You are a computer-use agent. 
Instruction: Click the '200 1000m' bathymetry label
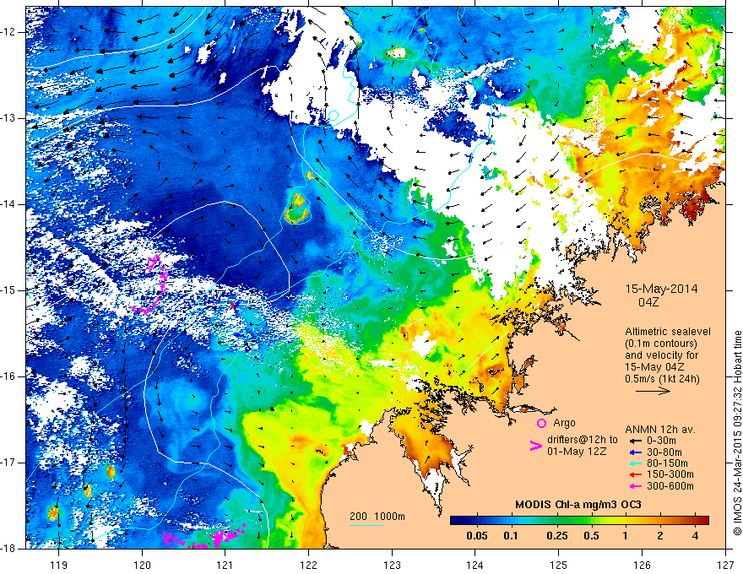pyautogui.click(x=377, y=517)
